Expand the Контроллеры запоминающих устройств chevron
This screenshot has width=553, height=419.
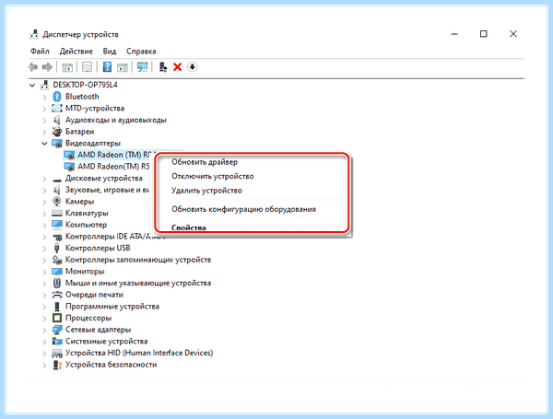(x=44, y=260)
